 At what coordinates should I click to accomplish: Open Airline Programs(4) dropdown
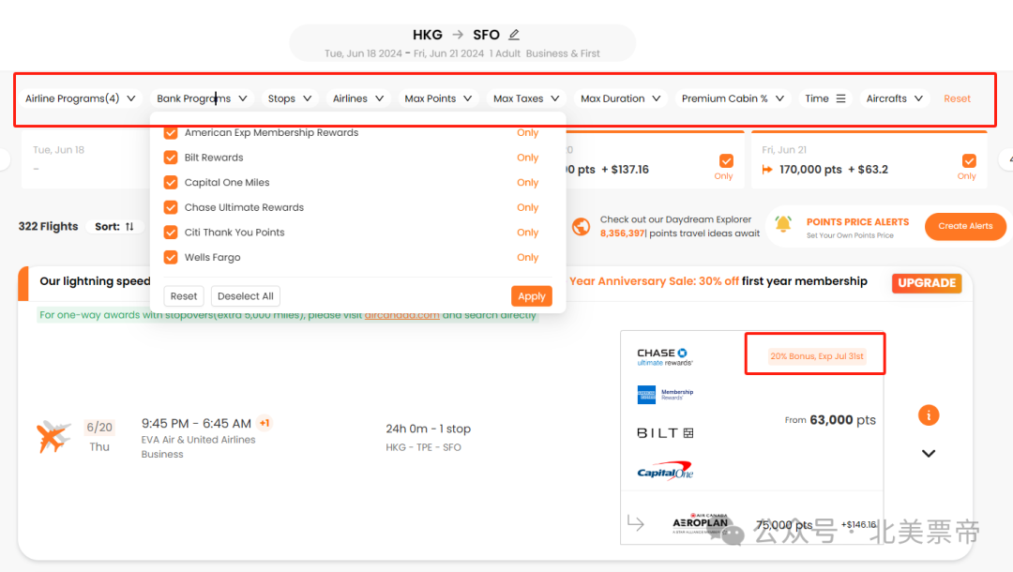click(x=80, y=98)
